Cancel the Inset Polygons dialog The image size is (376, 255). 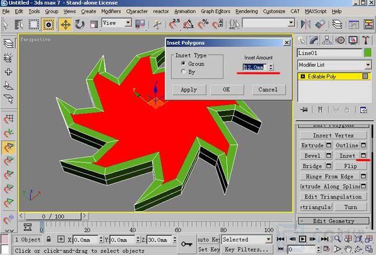(268, 90)
